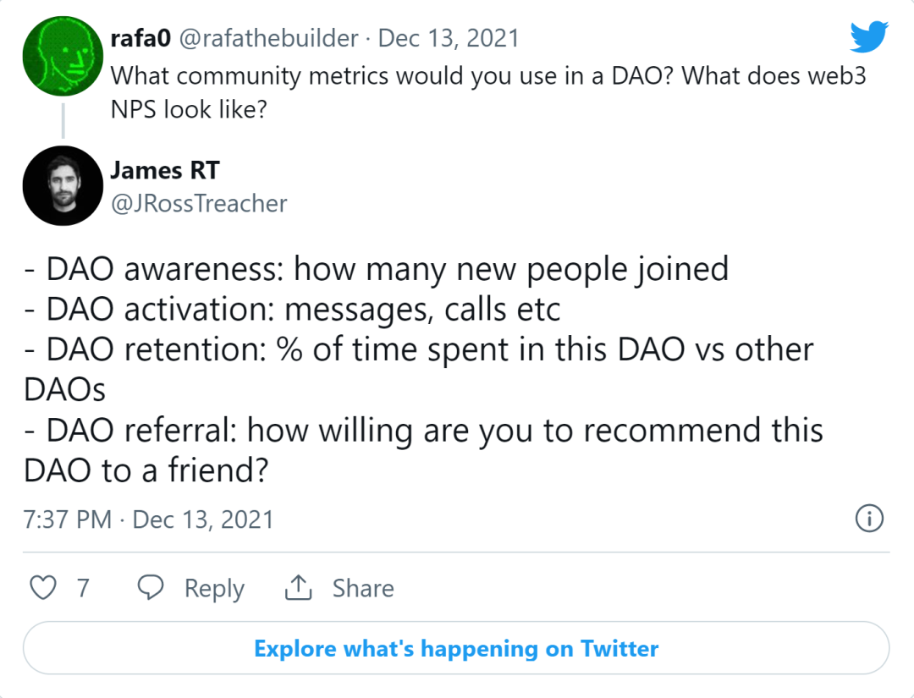
Task: Click the rafa0 display name
Action: click(x=140, y=38)
